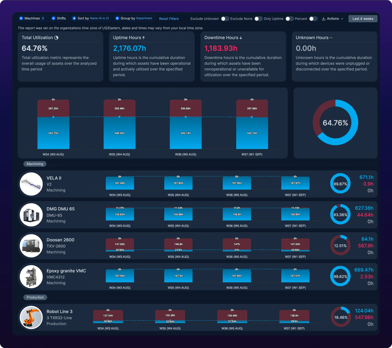Click the DMG DMU 65 93.36% donut
Screen dimensions: 392x348
point(340,215)
